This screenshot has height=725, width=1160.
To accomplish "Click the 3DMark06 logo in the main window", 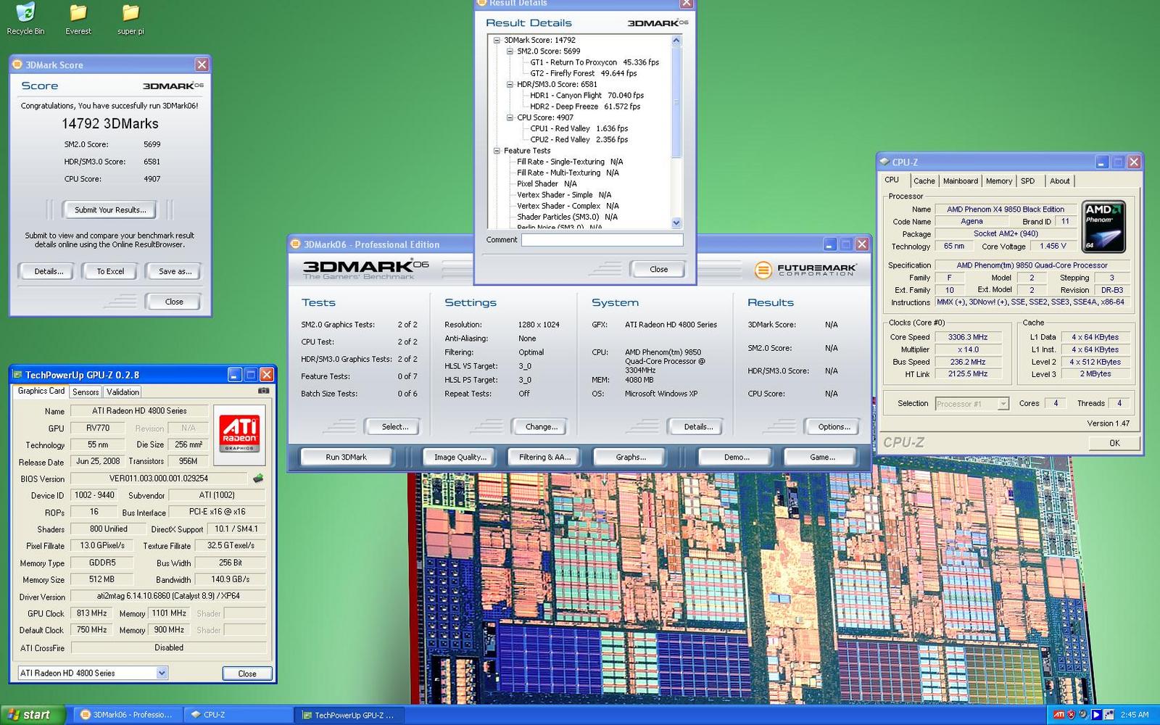I will click(365, 269).
